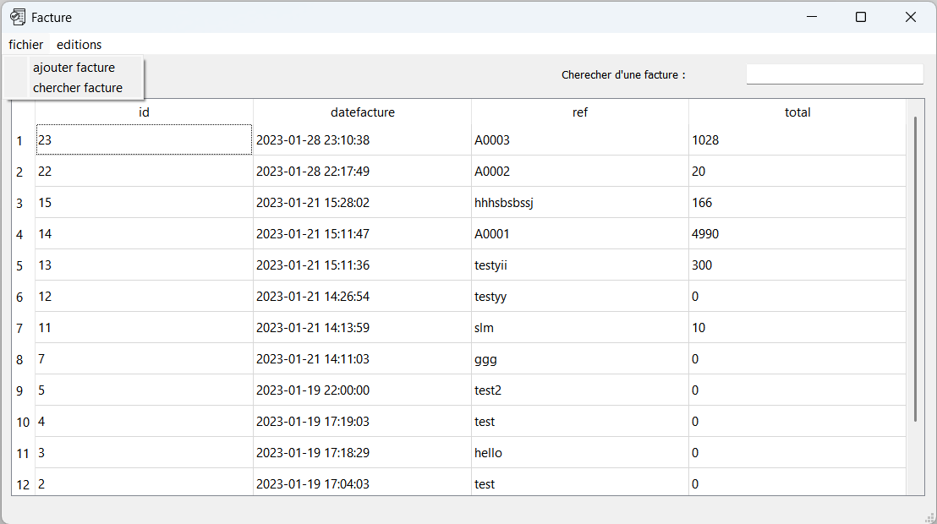
Task: Select row header number 10
Action: click(x=24, y=422)
